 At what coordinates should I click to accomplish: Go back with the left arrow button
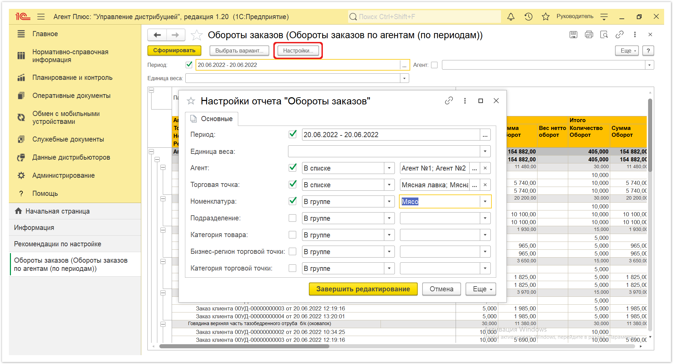tap(157, 35)
